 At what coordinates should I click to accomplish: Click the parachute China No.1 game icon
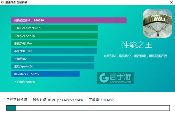(x=157, y=23)
